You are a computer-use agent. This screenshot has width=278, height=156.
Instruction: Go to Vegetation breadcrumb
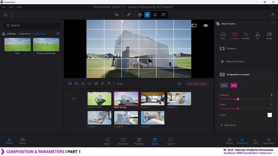click(25, 34)
